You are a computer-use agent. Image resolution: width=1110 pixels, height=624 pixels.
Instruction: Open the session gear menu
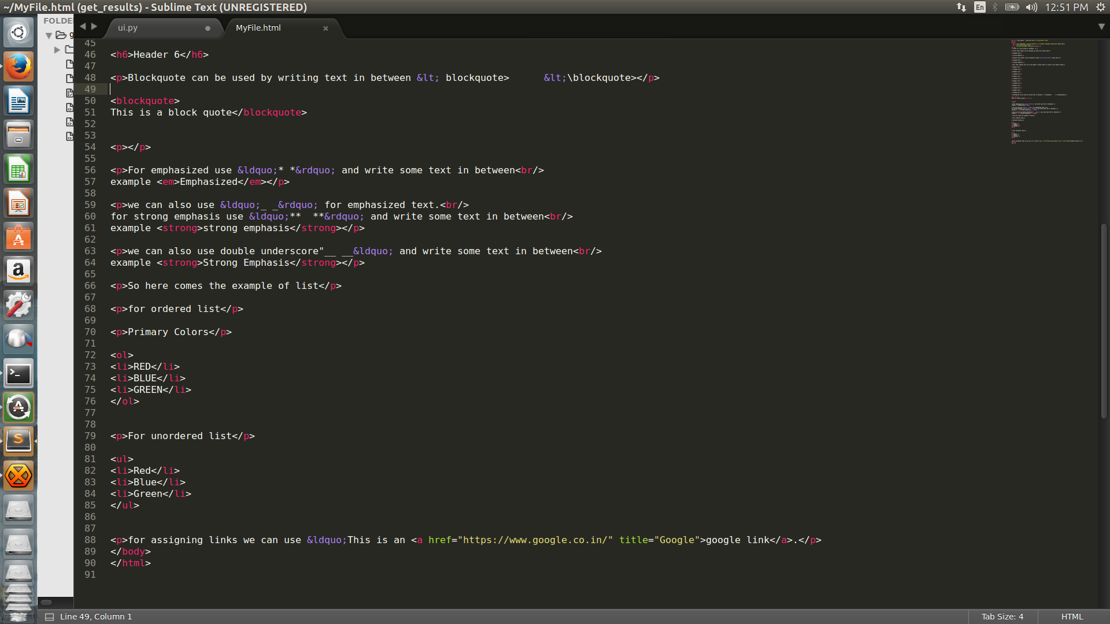point(1101,7)
